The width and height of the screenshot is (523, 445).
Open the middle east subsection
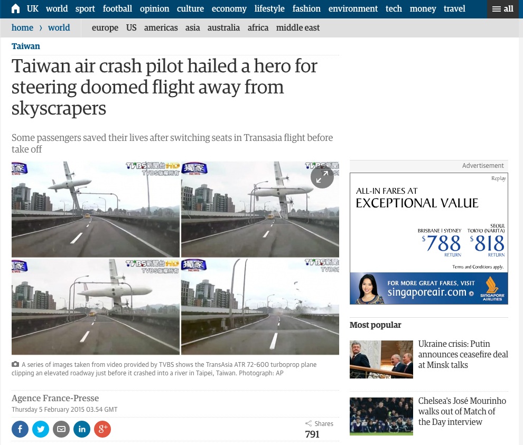pyautogui.click(x=298, y=27)
